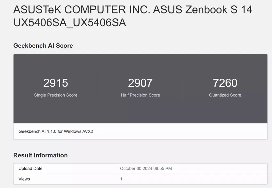Select the October 30 2024 06:55 PM value

click(146, 168)
